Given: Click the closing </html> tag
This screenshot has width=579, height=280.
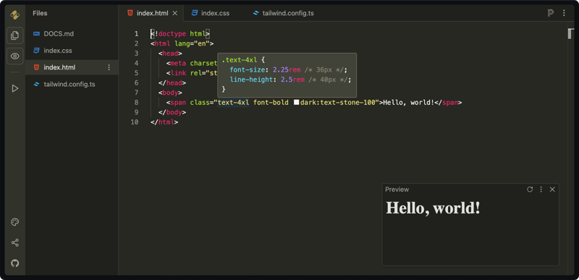Looking at the screenshot, I should pos(164,122).
